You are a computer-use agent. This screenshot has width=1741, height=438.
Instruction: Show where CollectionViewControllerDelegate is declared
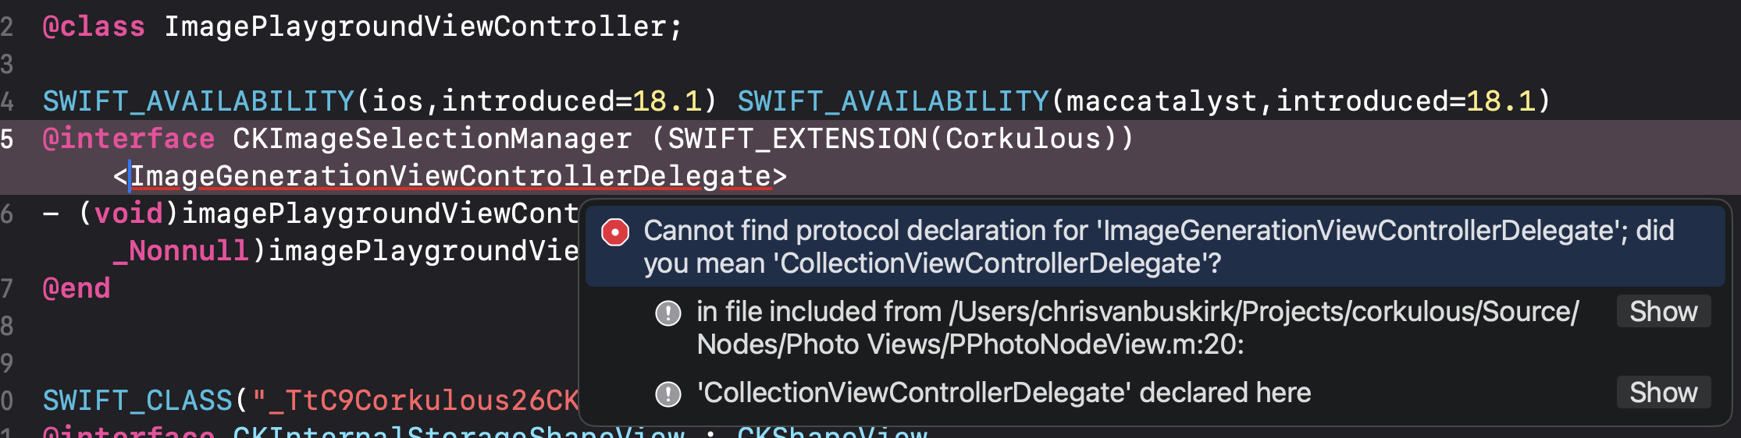click(1664, 392)
